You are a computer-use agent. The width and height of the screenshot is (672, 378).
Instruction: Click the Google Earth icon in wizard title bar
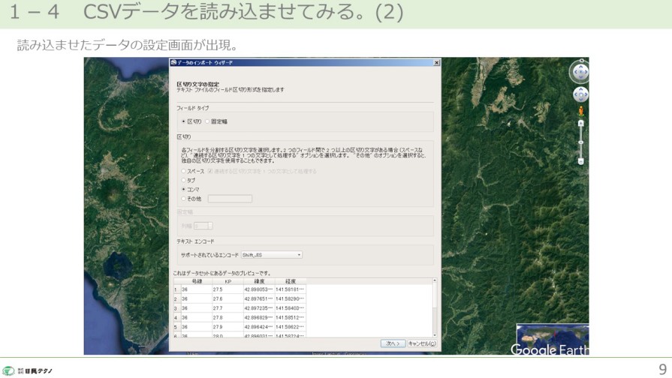tap(173, 63)
